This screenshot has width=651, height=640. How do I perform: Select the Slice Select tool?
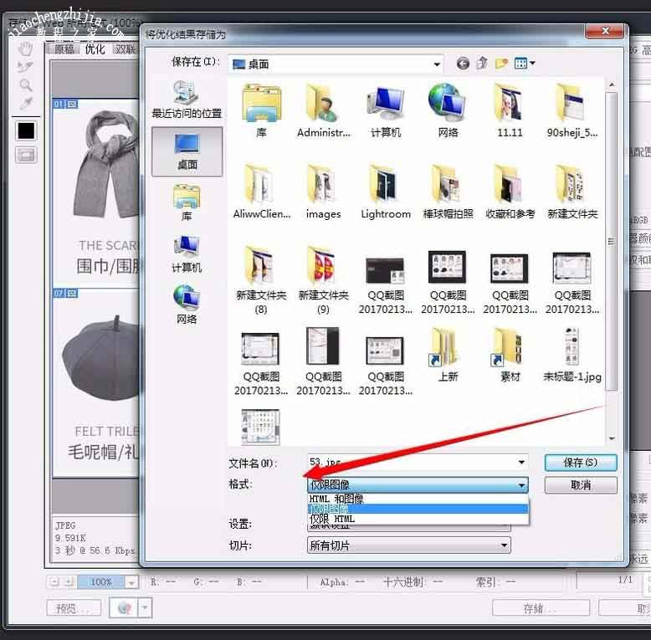pyautogui.click(x=26, y=66)
